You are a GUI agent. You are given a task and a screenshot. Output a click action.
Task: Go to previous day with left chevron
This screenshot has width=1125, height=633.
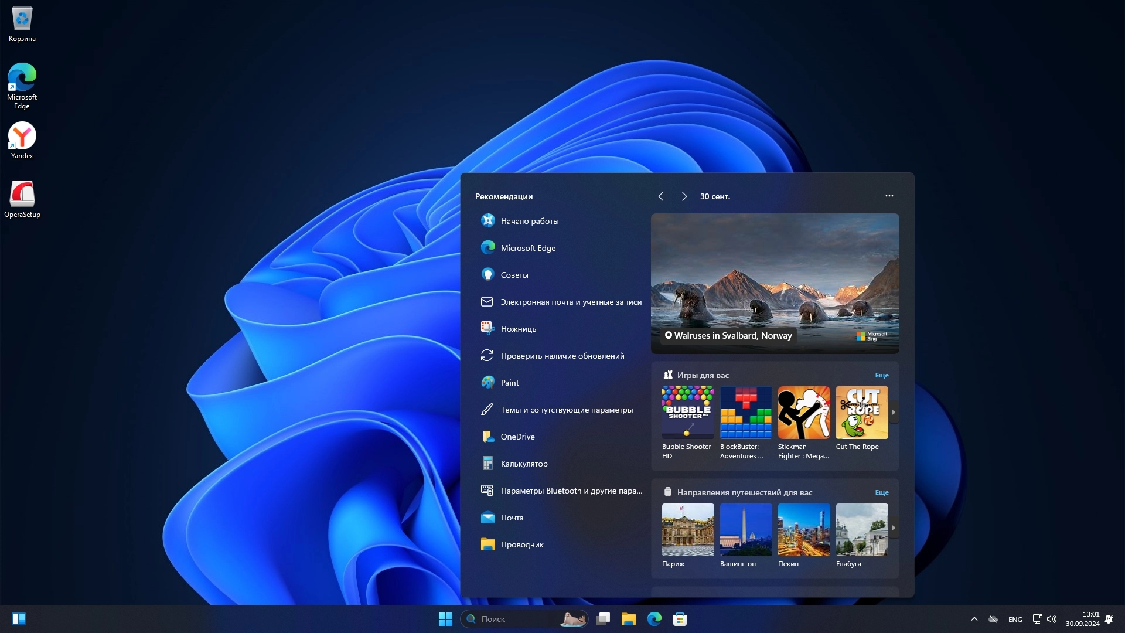661,196
